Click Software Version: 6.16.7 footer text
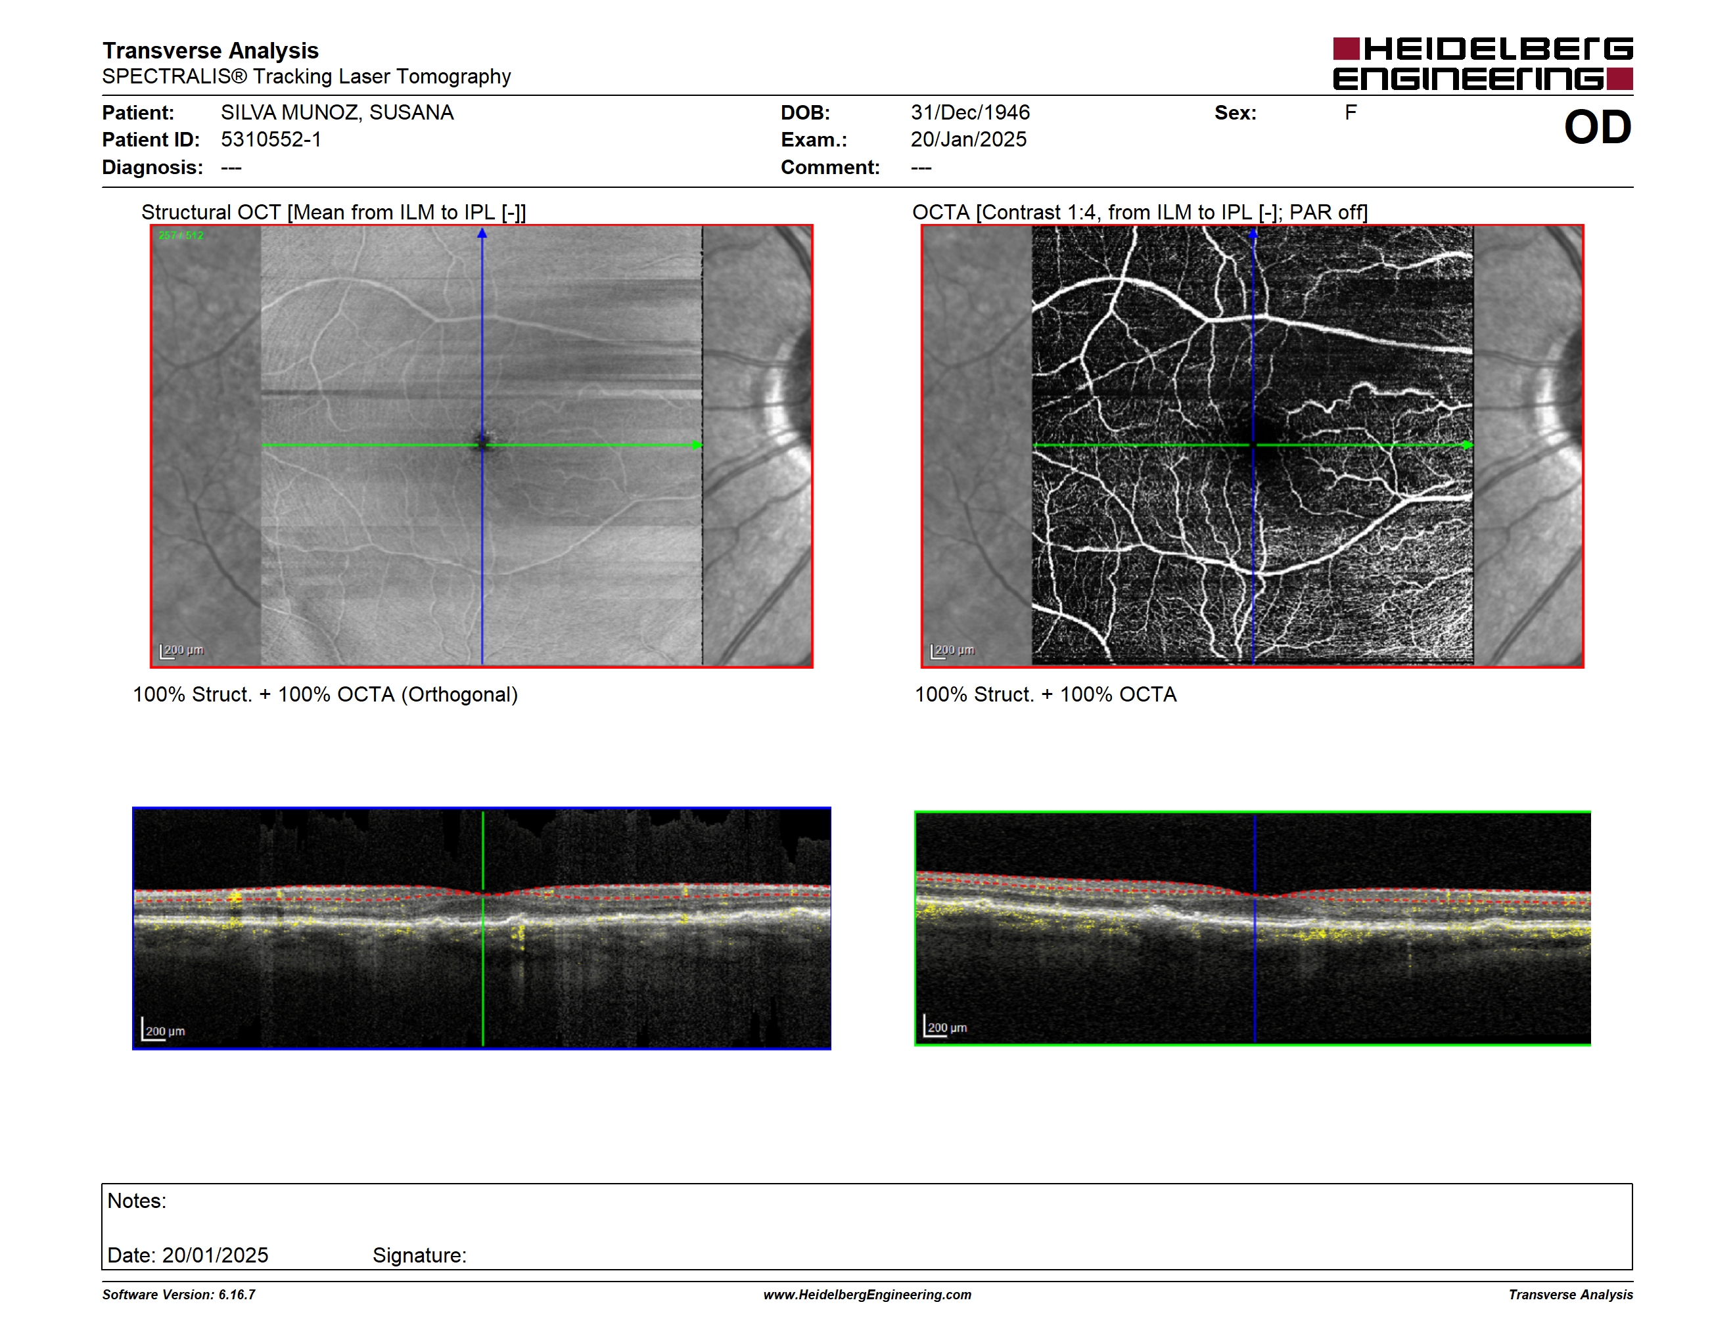Image resolution: width=1735 pixels, height=1340 pixels. tap(179, 1294)
